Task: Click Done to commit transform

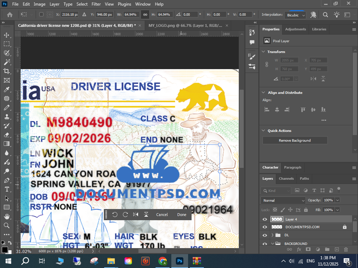Action: tap(181, 215)
